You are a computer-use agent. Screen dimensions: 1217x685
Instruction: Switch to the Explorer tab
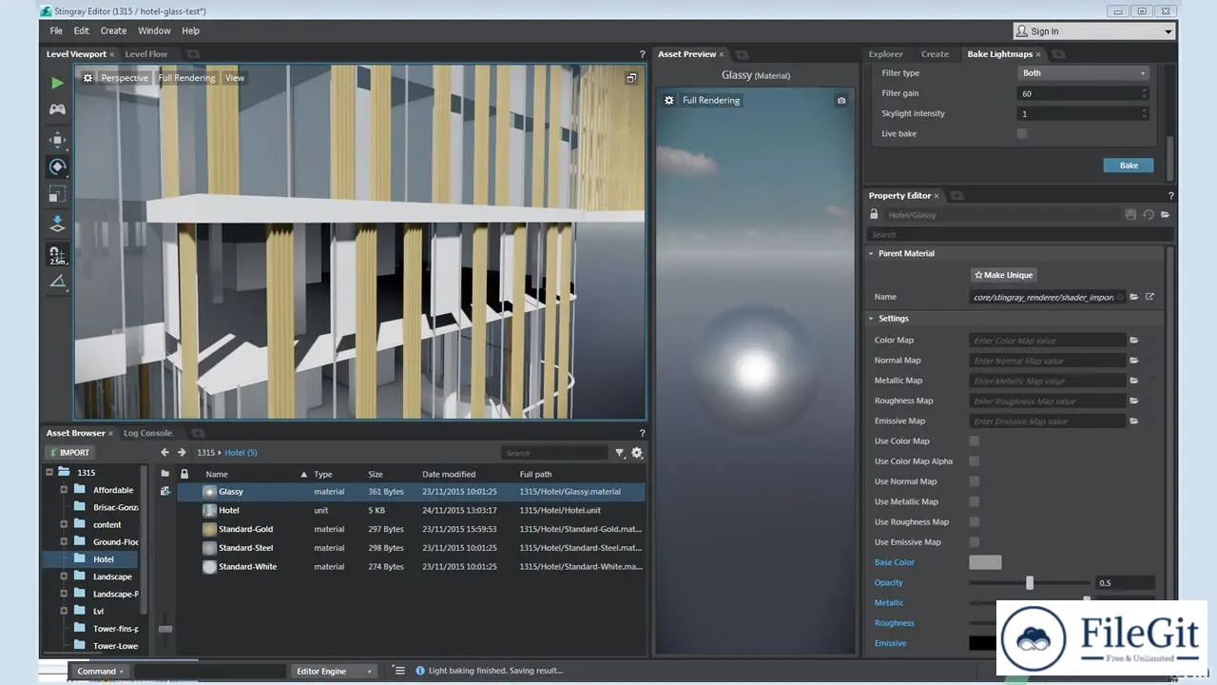coord(885,54)
